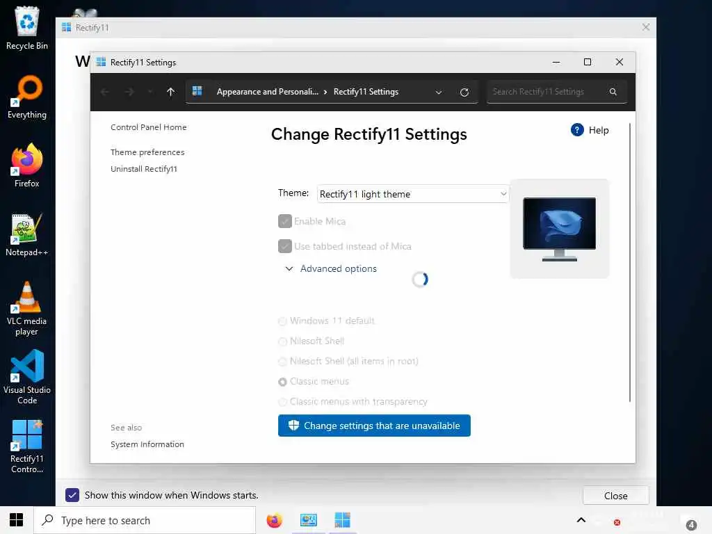Open the notification center badge
Viewport: 712px width, 534px height.
point(691,525)
